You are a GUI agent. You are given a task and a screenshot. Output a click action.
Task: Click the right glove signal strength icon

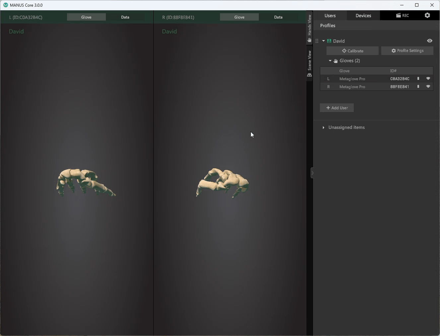[x=428, y=87]
